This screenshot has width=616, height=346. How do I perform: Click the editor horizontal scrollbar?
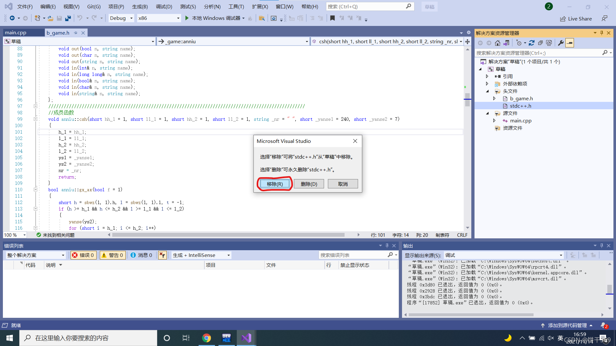(x=228, y=235)
